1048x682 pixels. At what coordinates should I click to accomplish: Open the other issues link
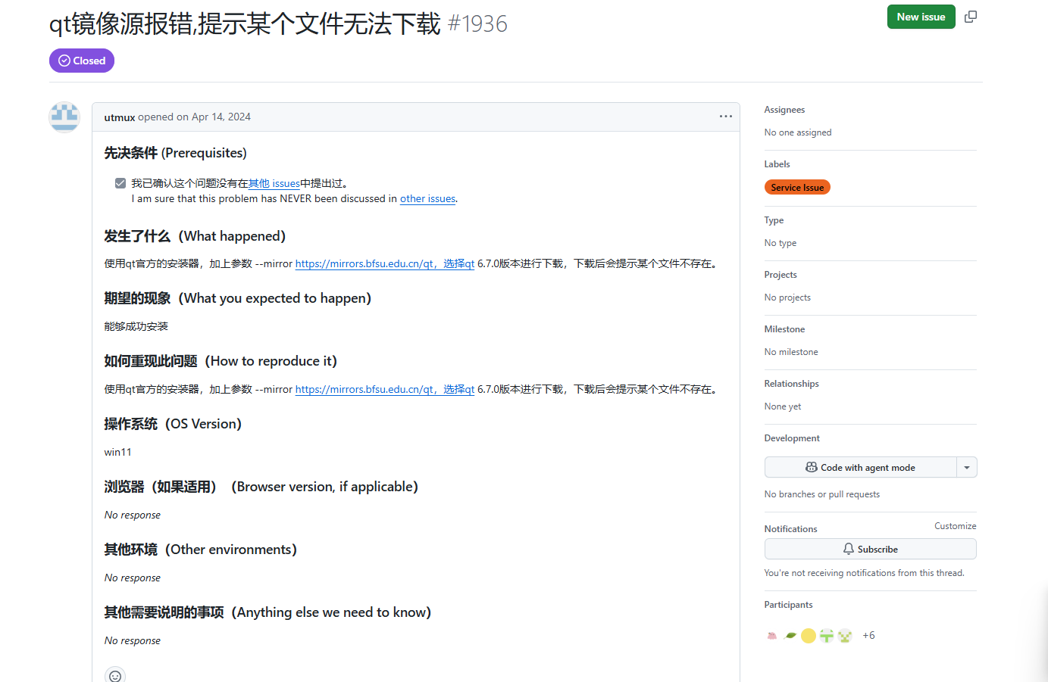tap(427, 198)
